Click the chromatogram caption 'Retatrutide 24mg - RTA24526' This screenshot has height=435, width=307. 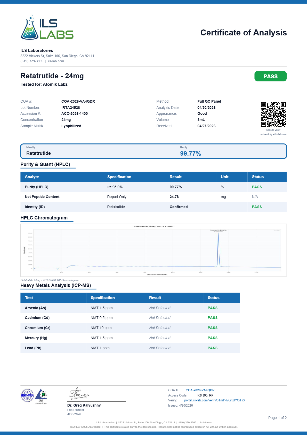[50, 280]
